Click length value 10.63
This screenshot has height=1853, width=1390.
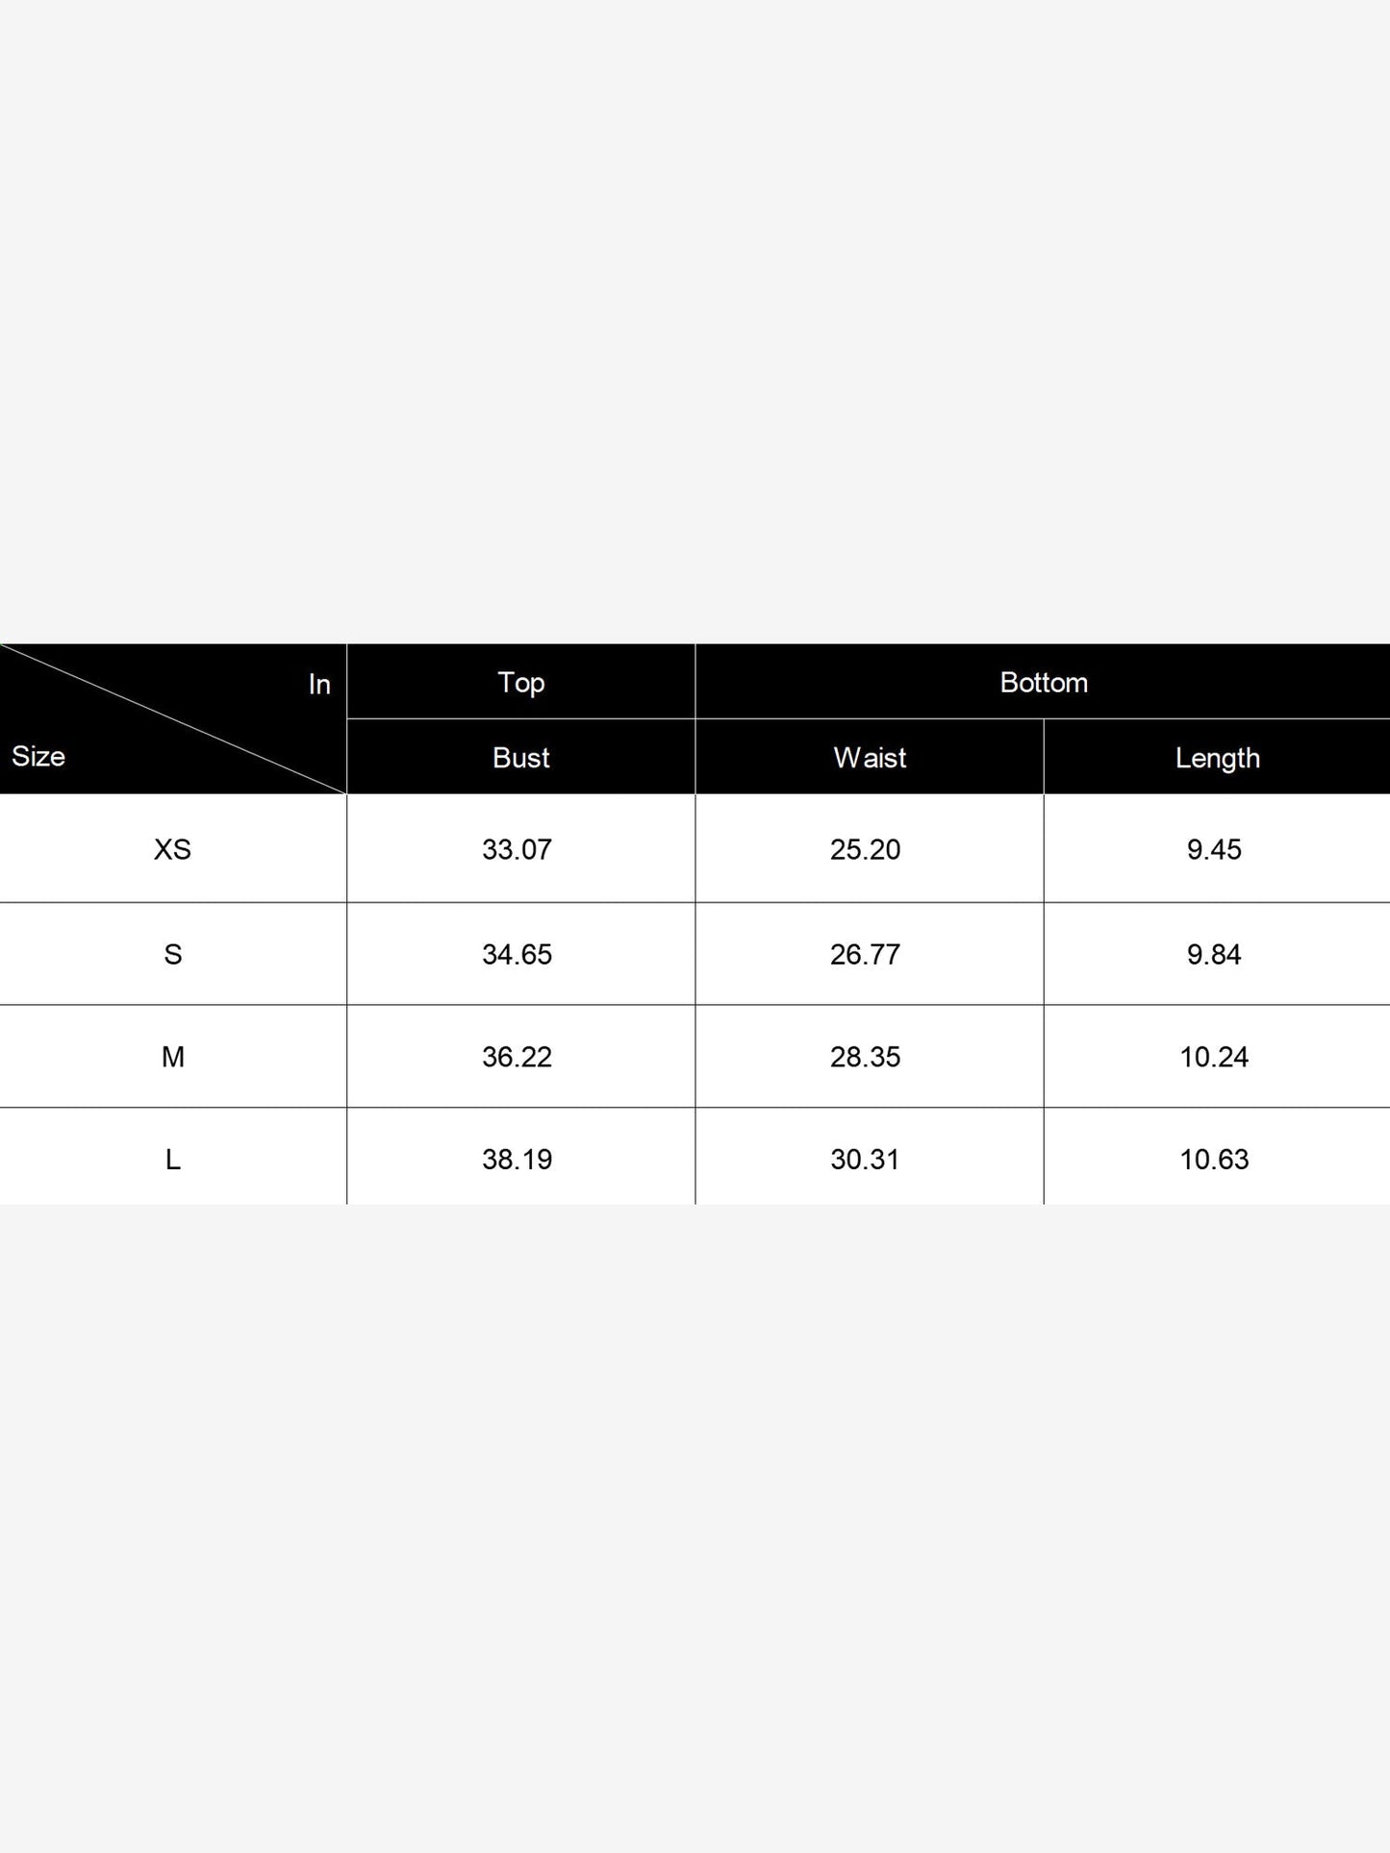click(x=1214, y=1160)
